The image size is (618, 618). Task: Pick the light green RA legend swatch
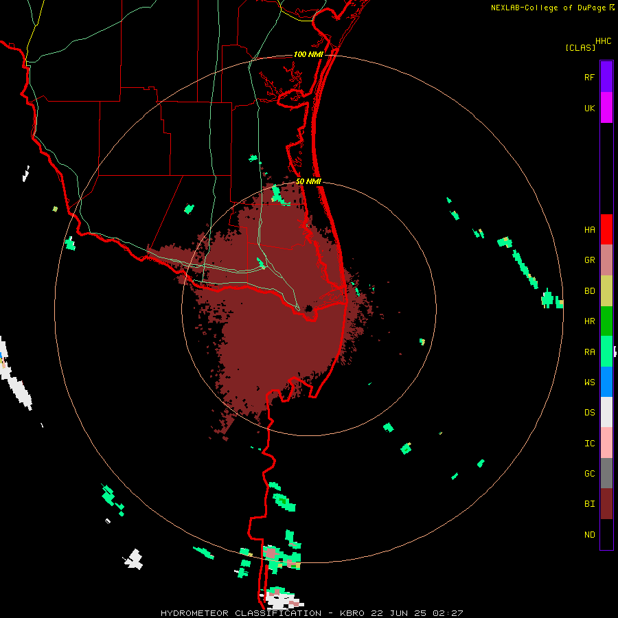pos(606,352)
